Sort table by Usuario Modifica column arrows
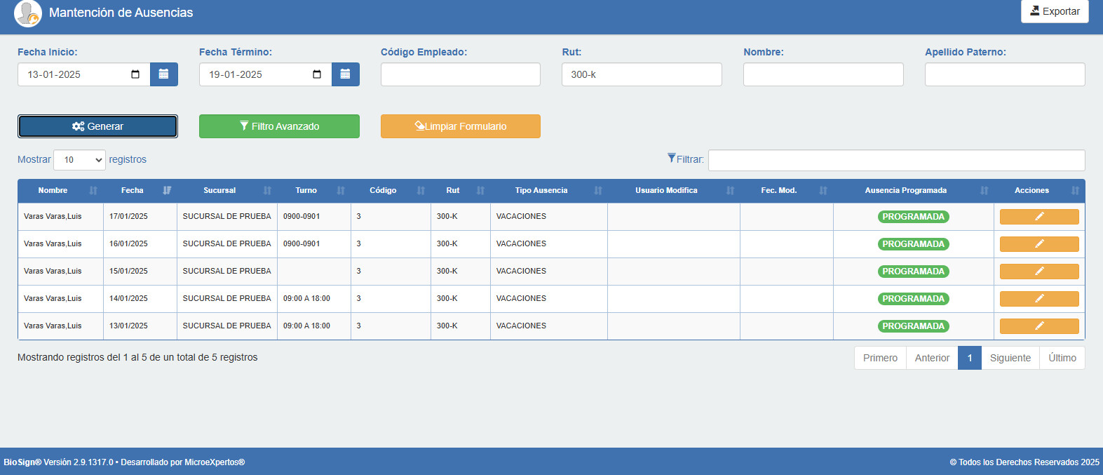 click(x=730, y=191)
